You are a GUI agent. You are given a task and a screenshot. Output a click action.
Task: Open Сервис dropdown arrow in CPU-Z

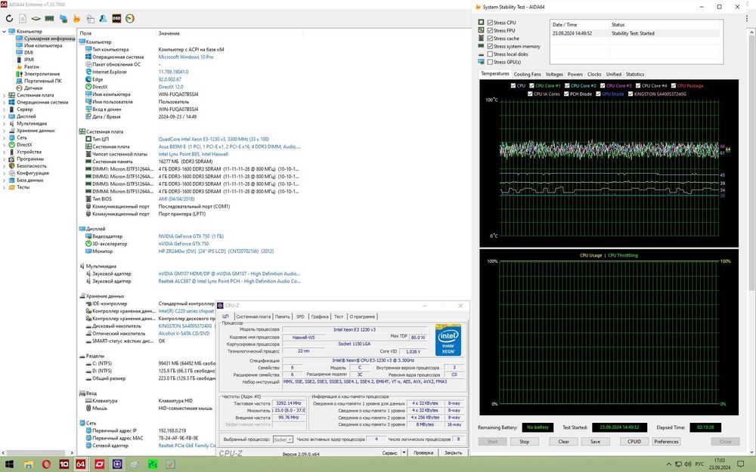[x=404, y=452]
